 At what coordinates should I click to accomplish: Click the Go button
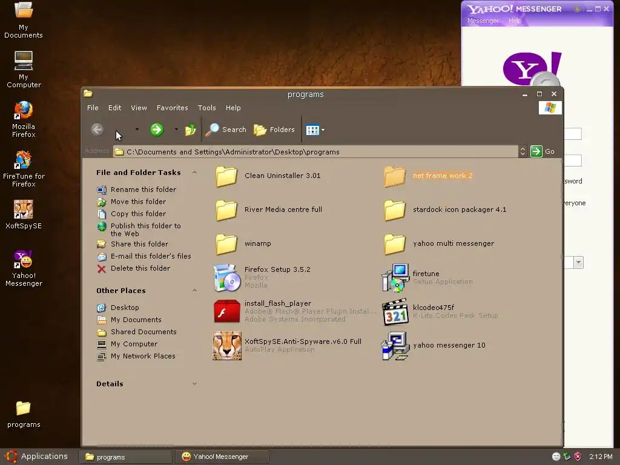click(543, 151)
